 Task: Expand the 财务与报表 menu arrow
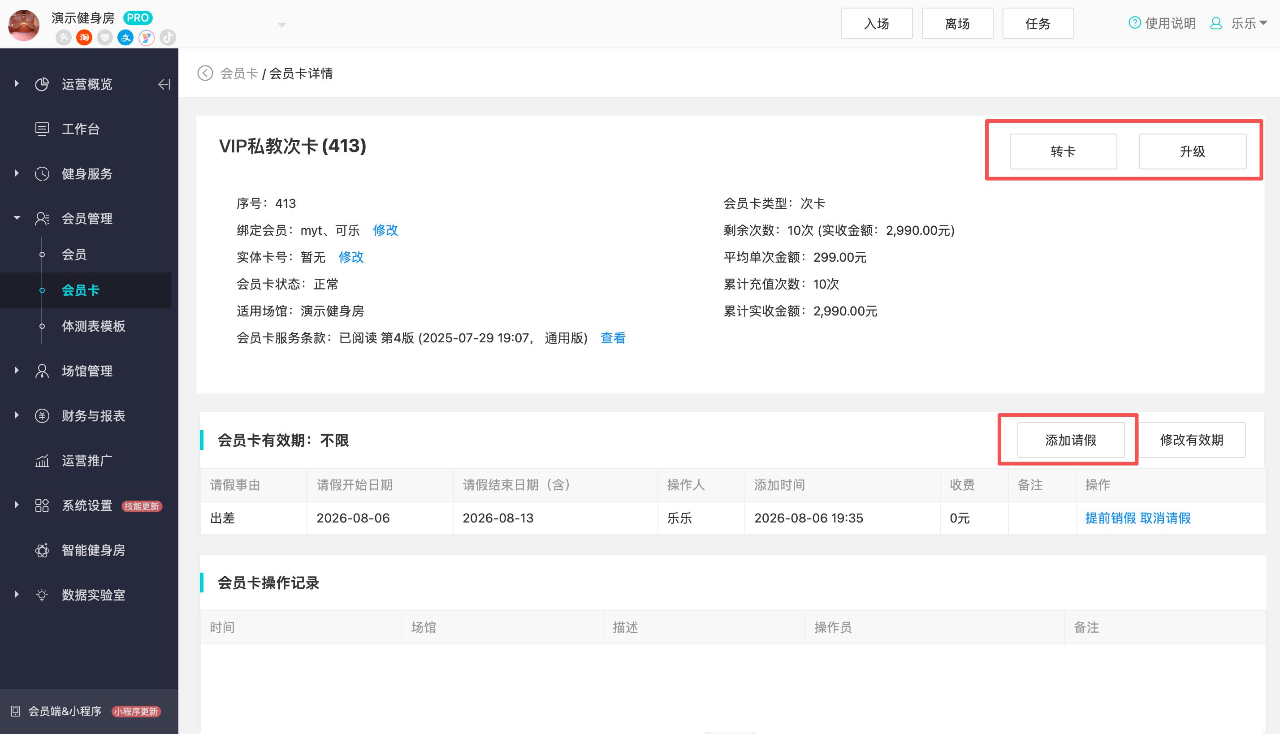(17, 415)
